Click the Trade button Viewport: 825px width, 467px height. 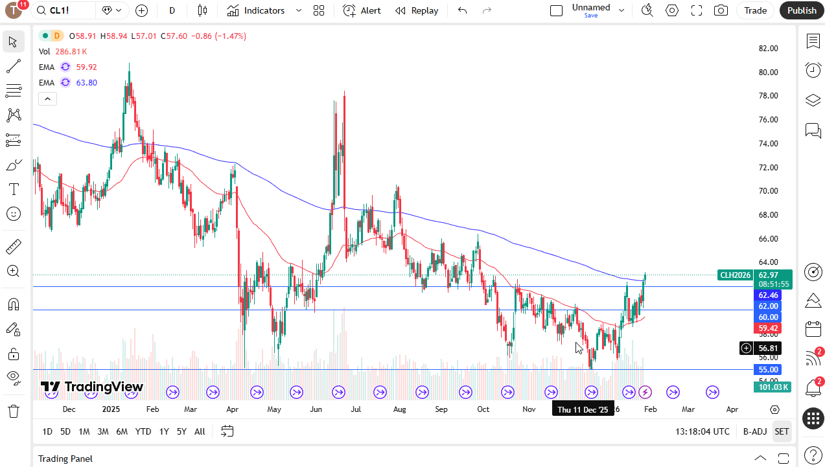point(755,10)
